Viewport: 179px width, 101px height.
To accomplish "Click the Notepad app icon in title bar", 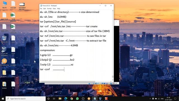I will point(41,6).
